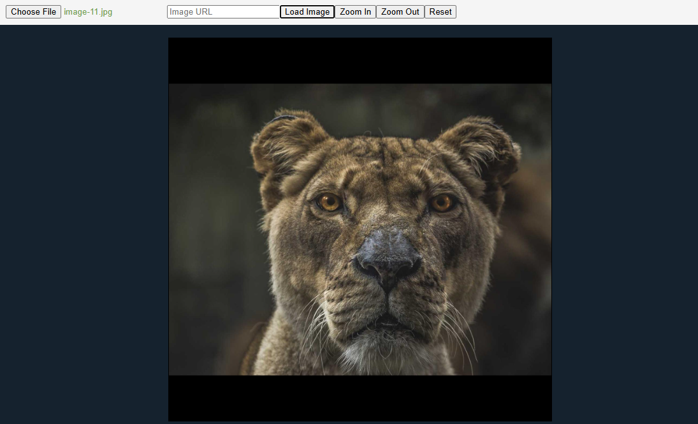Screen dimensions: 698x424
Task: Zoom out of the image
Action: (x=400, y=12)
